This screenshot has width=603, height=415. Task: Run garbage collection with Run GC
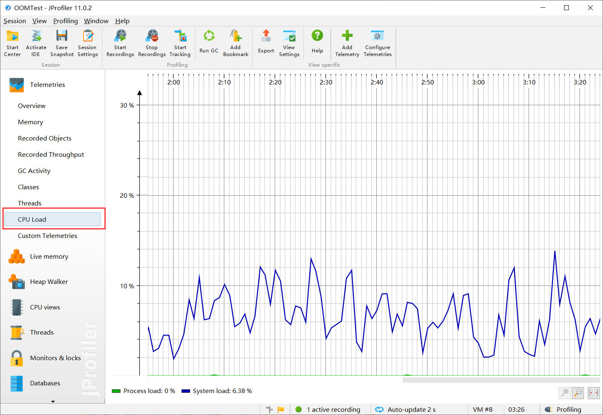pos(209,41)
